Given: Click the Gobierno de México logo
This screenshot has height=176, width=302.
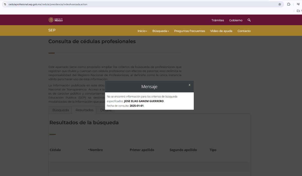Looking at the screenshot, I should tap(56, 20).
